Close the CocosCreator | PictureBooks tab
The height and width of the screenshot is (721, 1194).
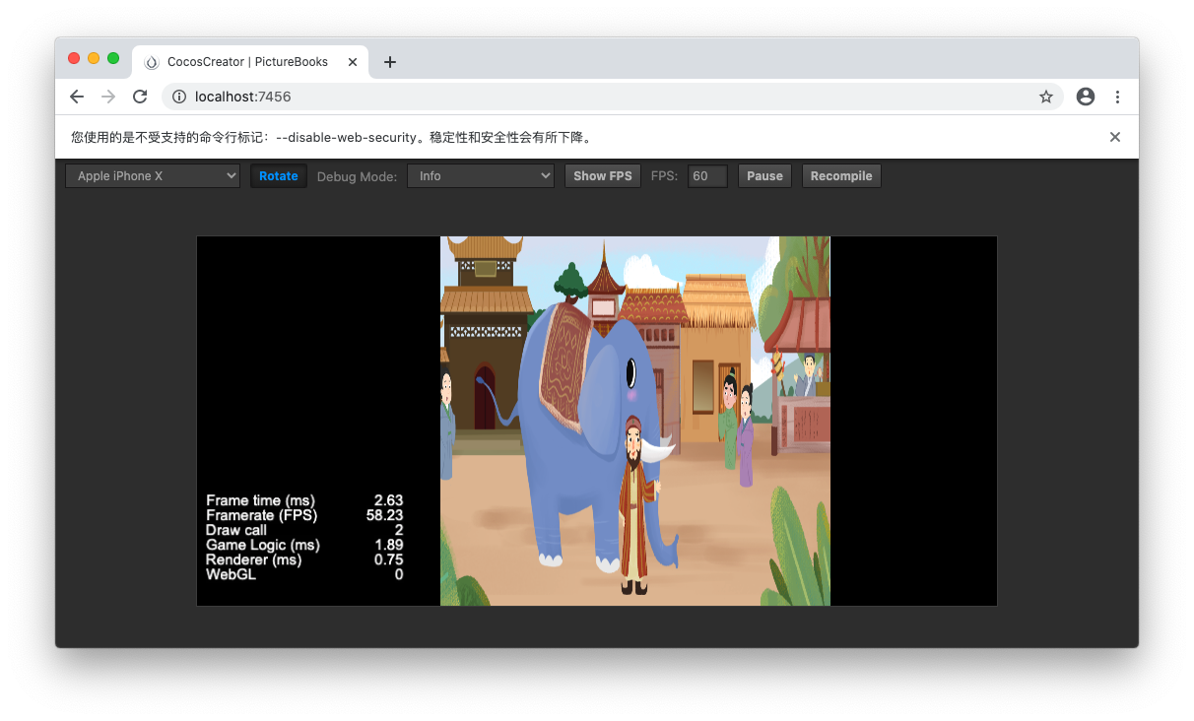coord(353,62)
